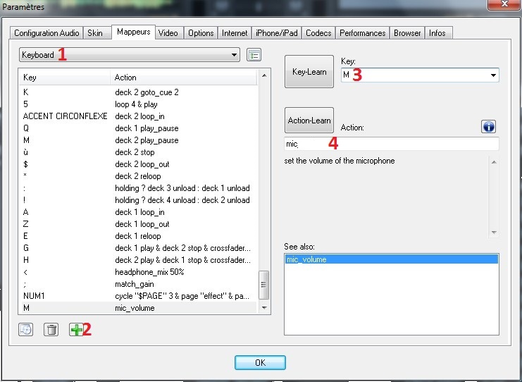Open the Performances tab
522x382 pixels.
(362, 33)
